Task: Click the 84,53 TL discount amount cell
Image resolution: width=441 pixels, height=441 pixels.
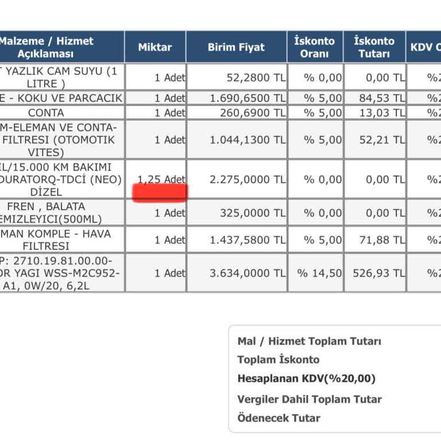Action: pyautogui.click(x=382, y=98)
